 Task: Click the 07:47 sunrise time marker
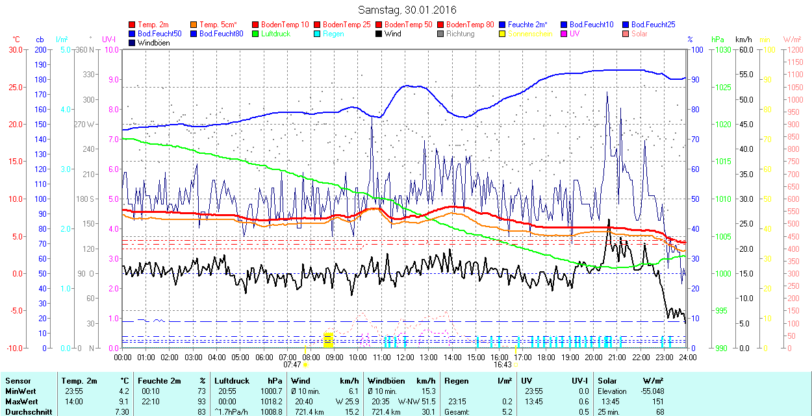click(x=292, y=365)
